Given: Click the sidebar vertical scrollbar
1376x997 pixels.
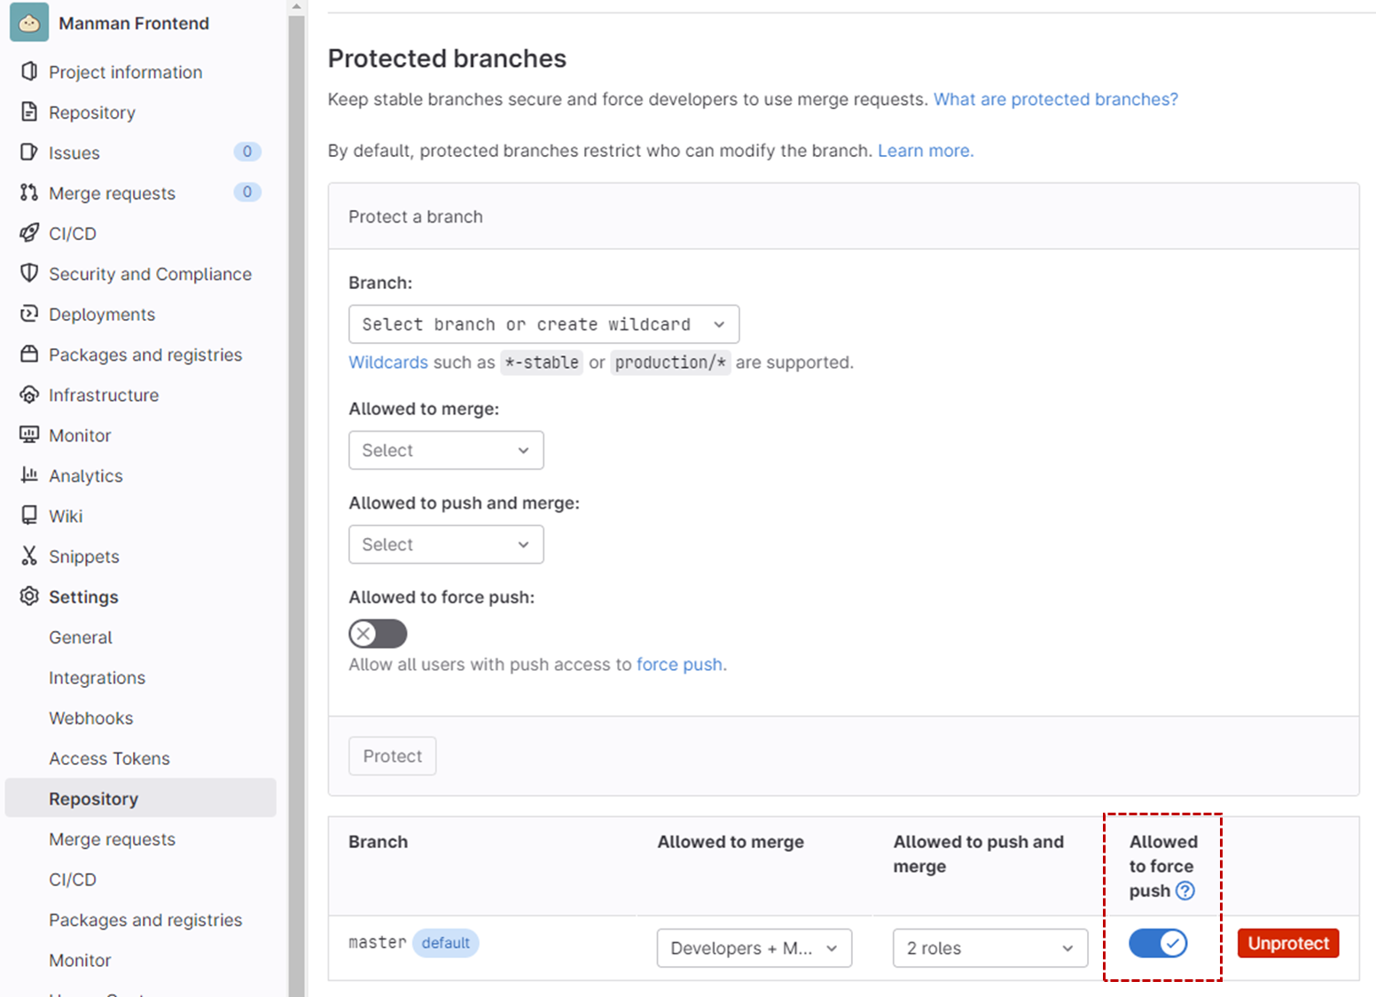Looking at the screenshot, I should click(x=296, y=496).
